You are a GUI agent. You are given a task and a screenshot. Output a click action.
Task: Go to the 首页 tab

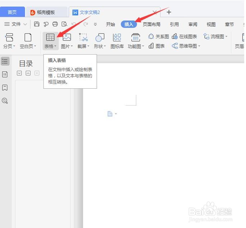[12, 12]
